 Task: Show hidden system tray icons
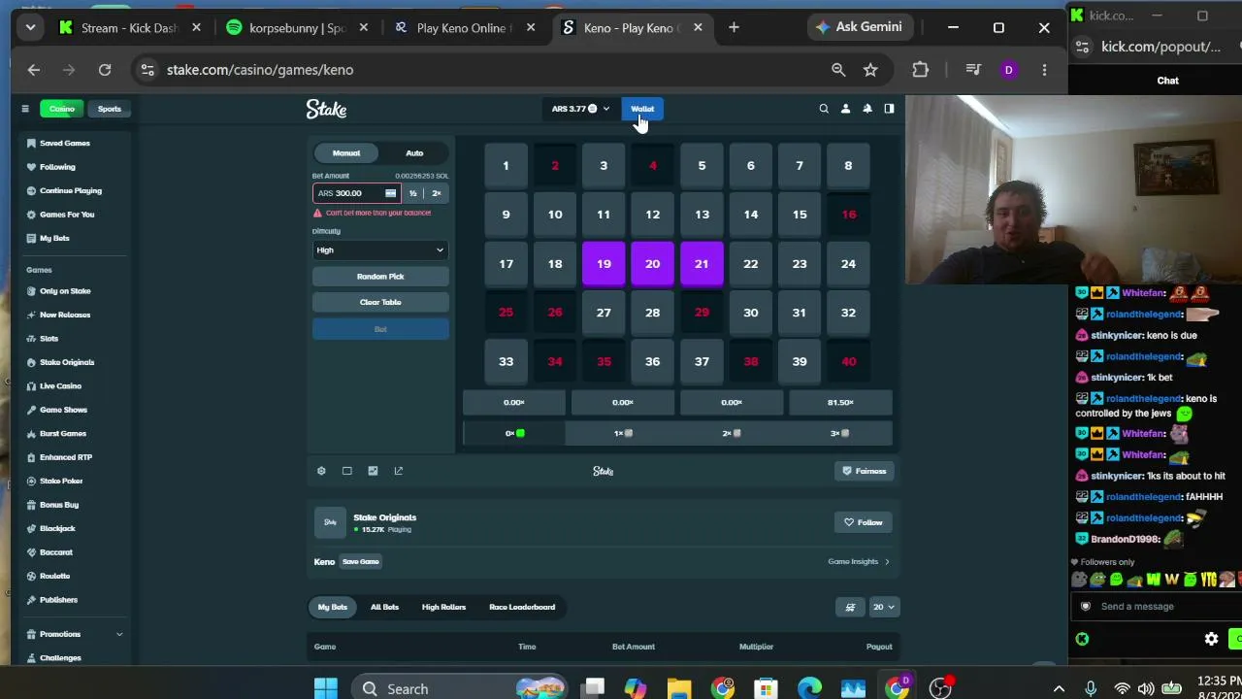1059,688
